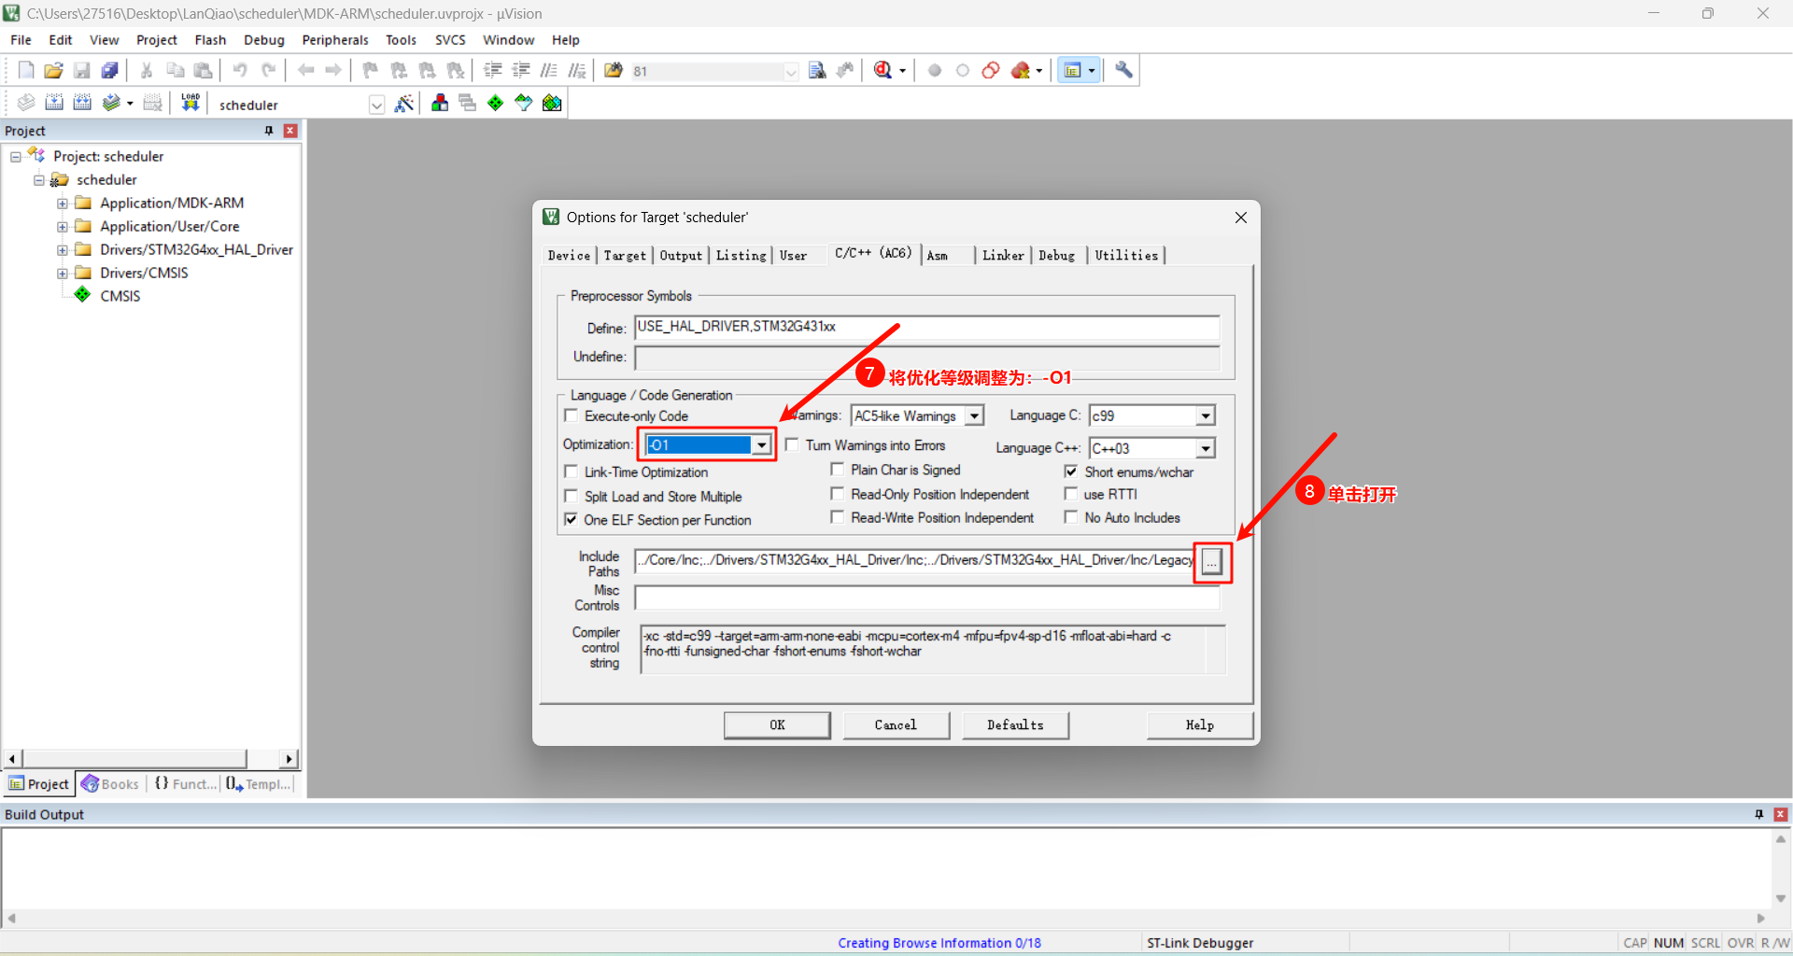Click the dialog Help button
Viewport: 1793px width, 956px height.
(x=1200, y=725)
